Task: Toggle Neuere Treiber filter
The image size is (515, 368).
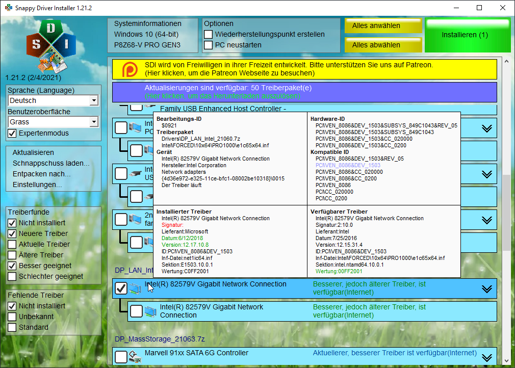Action: click(x=12, y=234)
